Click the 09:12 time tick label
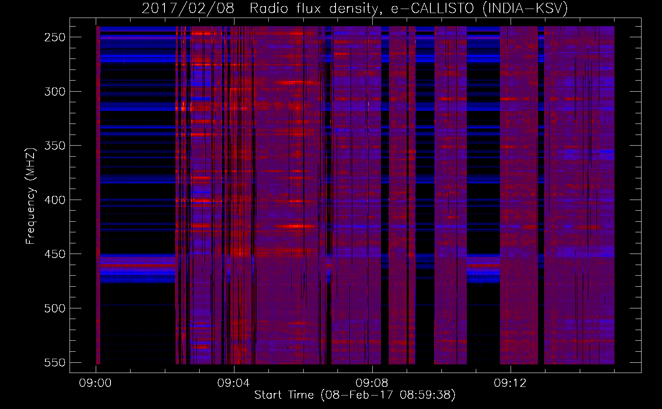This screenshot has height=409, width=662. pyautogui.click(x=510, y=383)
